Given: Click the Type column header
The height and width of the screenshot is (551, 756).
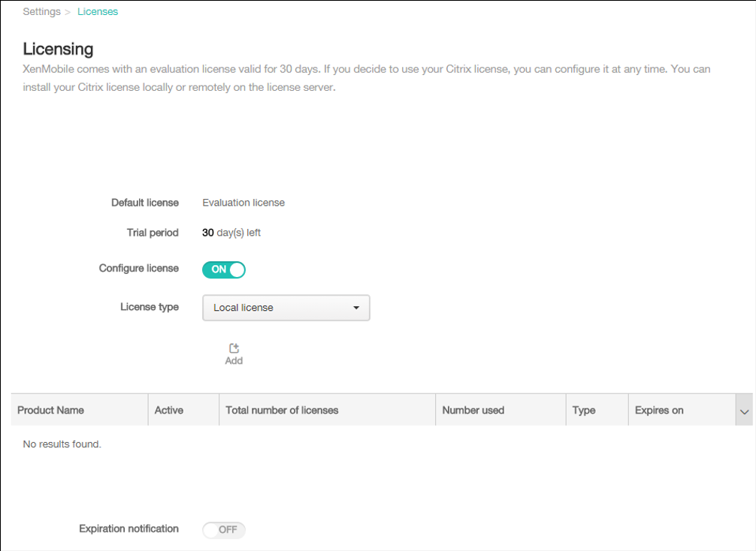Looking at the screenshot, I should [x=584, y=411].
